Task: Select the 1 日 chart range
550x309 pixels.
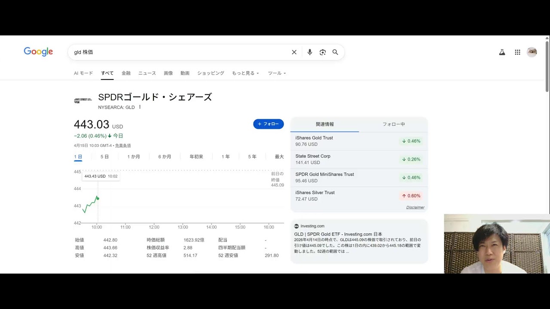Action: [x=78, y=157]
